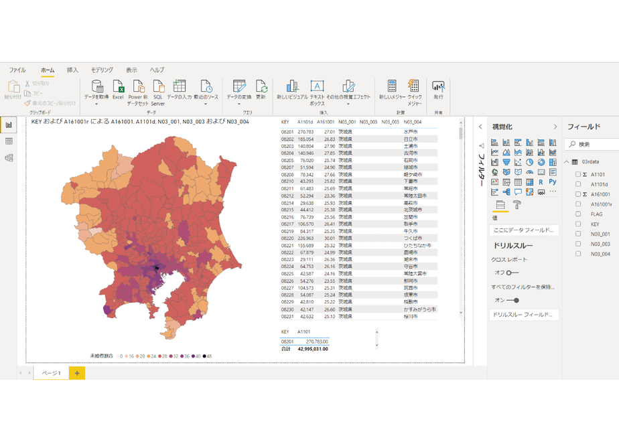Viewport: 619px width, 442px height.
Task: Select the gauge visual
Action: point(529,172)
